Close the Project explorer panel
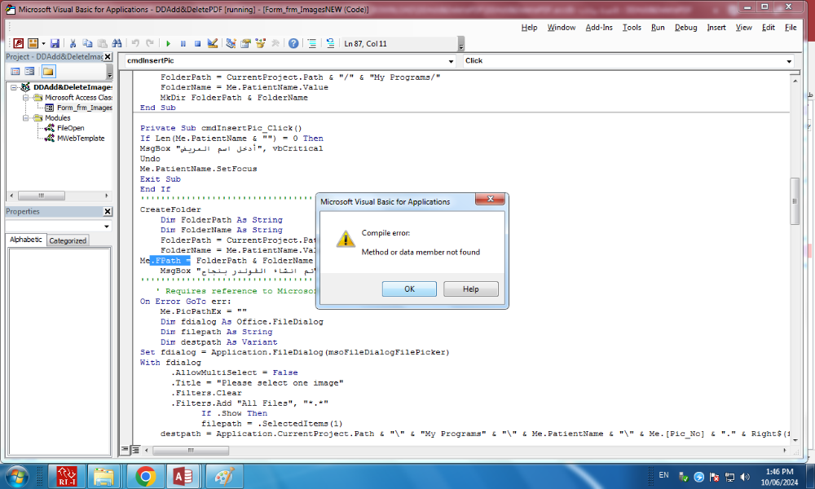The image size is (815, 489). click(x=108, y=57)
